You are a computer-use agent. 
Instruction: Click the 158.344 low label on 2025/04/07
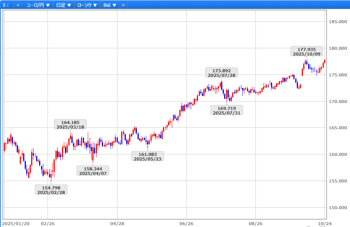(93, 170)
